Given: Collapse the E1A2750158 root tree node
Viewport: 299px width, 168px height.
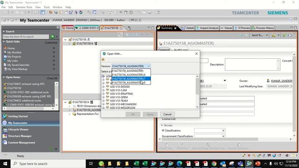Looking at the screenshot, I should [x=65, y=39].
